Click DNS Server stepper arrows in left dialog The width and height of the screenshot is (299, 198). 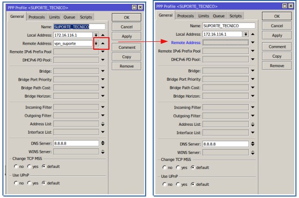point(103,143)
